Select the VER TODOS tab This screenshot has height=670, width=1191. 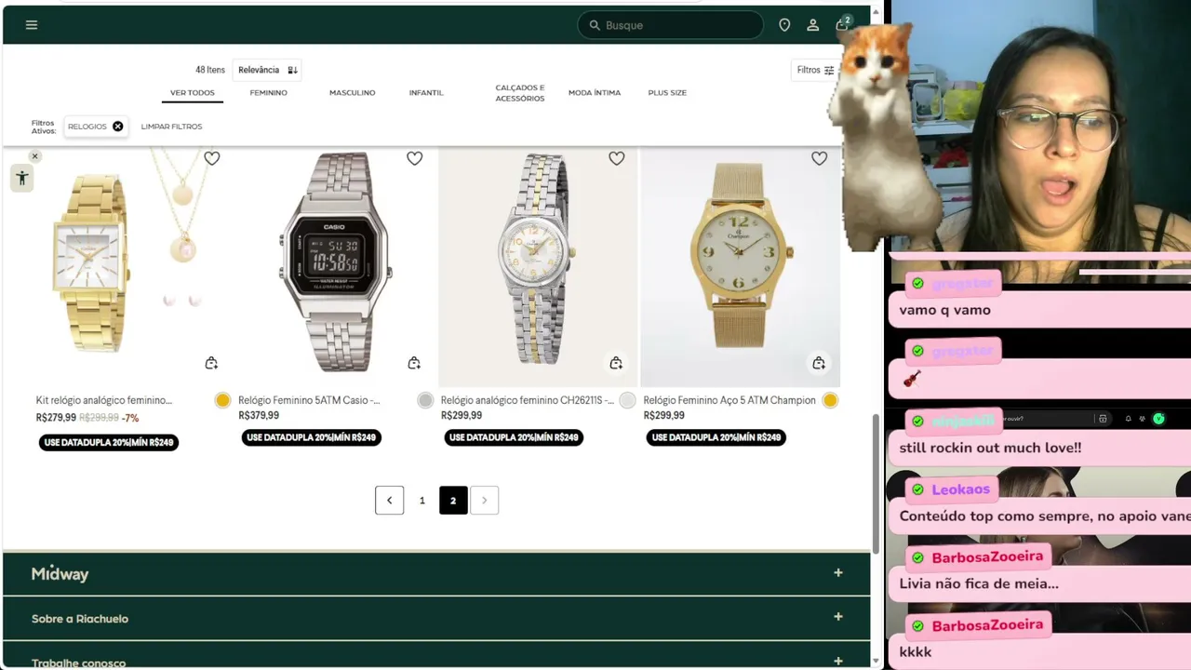[193, 93]
